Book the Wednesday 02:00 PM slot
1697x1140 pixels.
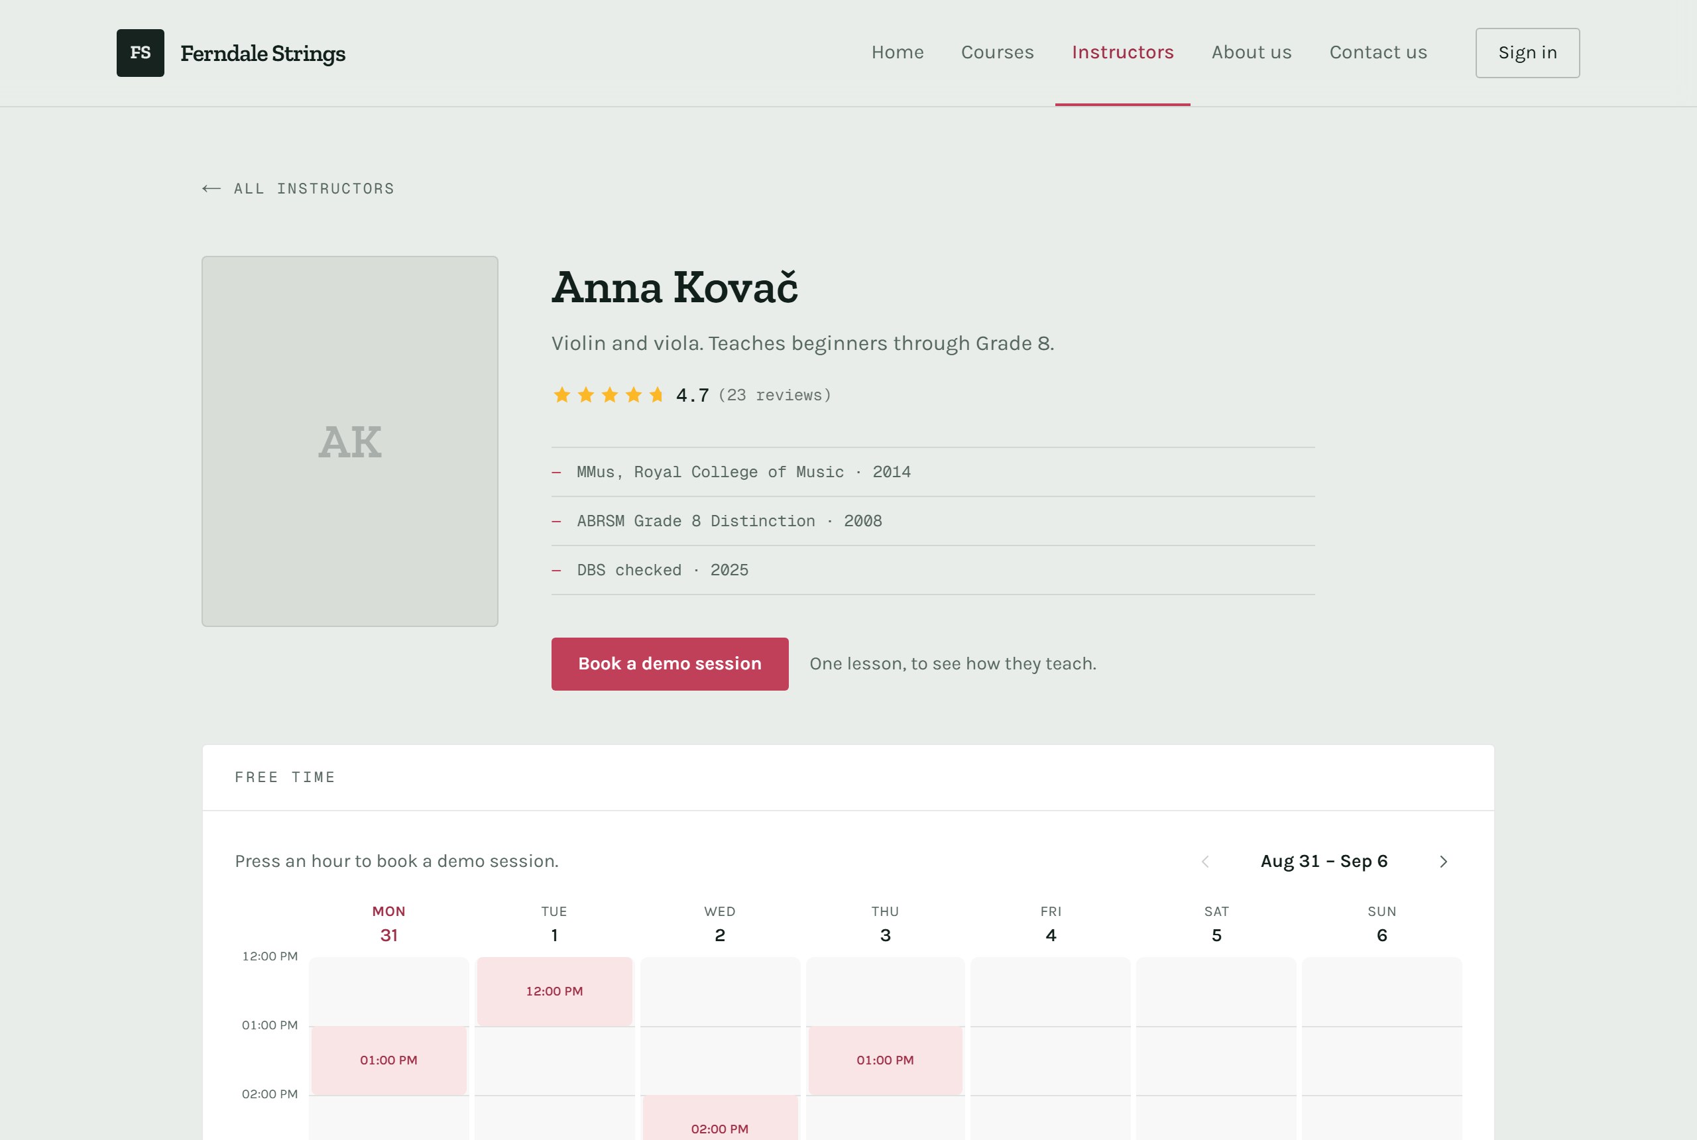point(720,1118)
